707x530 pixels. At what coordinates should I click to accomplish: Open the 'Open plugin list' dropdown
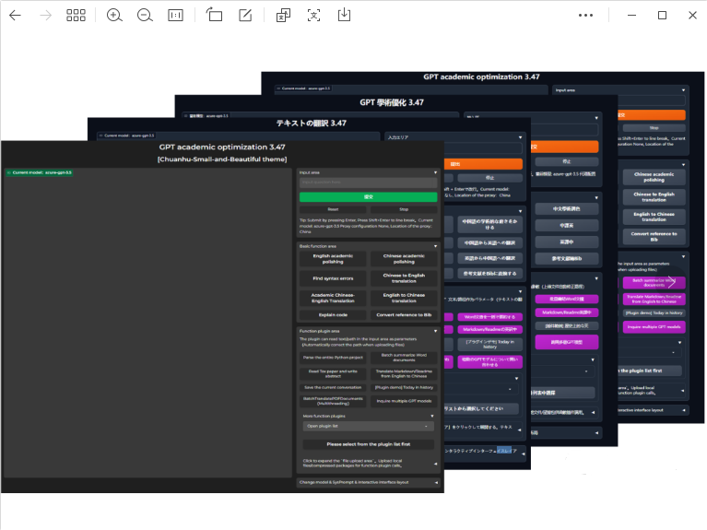[x=369, y=426]
